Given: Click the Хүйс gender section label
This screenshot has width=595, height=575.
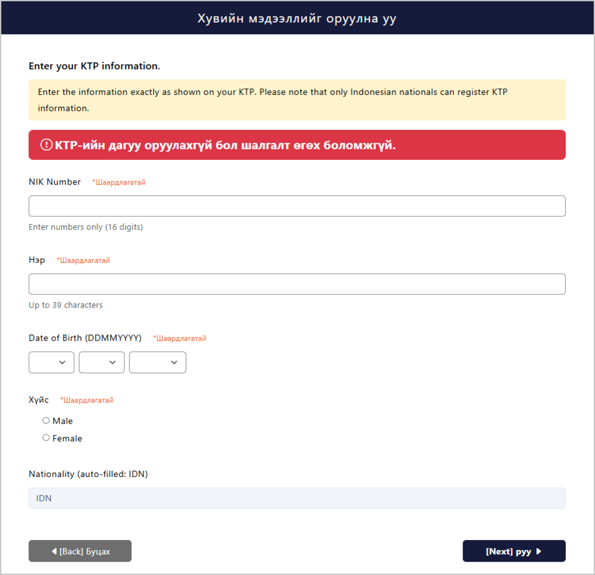Looking at the screenshot, I should (39, 400).
